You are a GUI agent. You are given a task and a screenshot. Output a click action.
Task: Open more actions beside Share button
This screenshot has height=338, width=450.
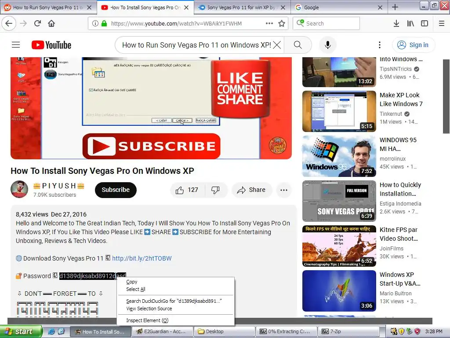284,190
